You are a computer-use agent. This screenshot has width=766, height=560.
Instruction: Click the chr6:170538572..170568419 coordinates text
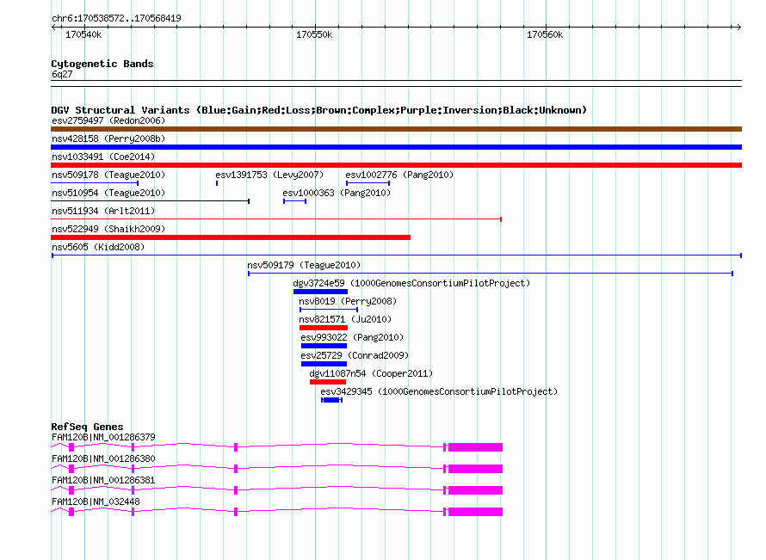[x=116, y=18]
